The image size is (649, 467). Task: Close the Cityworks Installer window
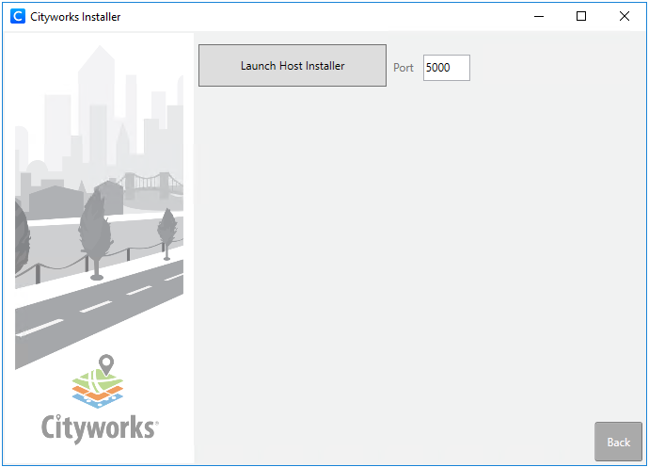click(625, 16)
